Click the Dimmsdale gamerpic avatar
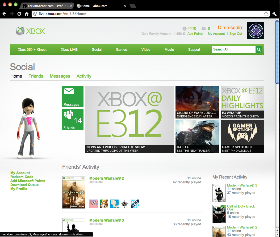Image resolution: width=280 pixels, height=237 pixels. pos(256,31)
